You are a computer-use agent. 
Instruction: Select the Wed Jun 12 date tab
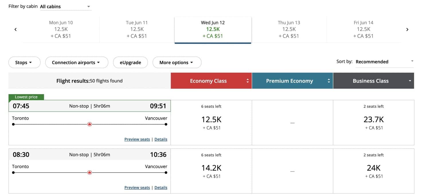pos(212,29)
